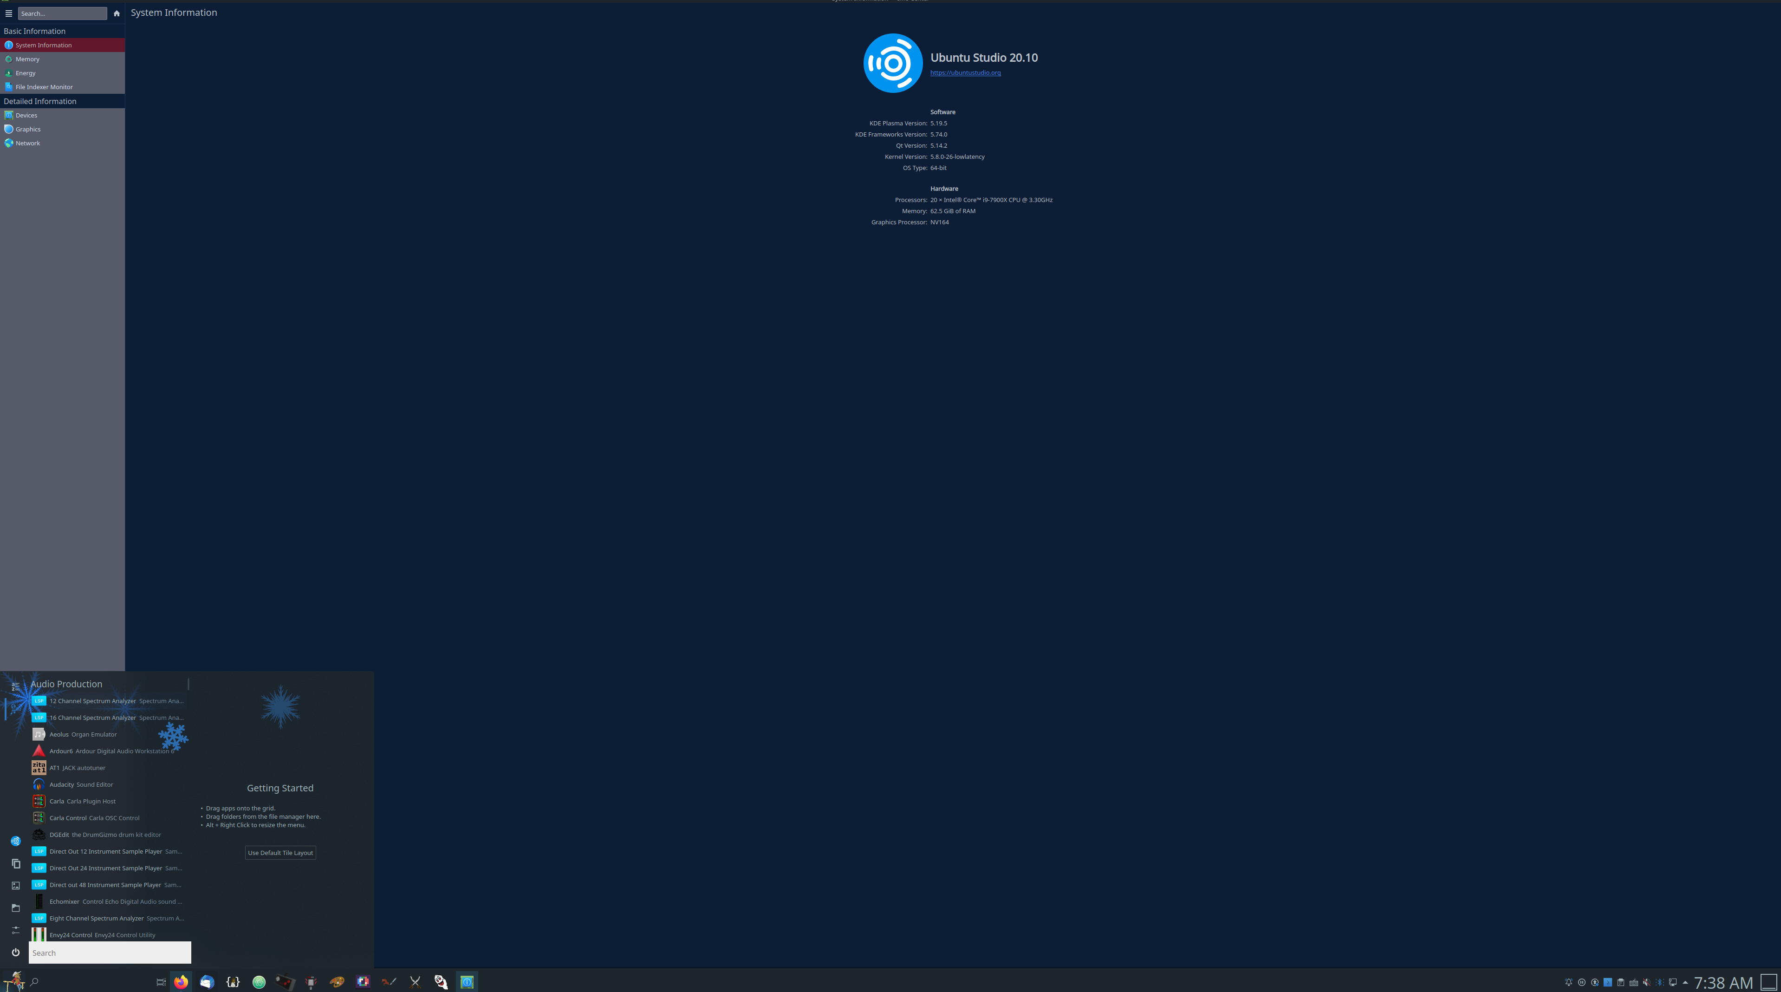Launch Direct Out 24 Instrument Sample Player

click(109, 868)
